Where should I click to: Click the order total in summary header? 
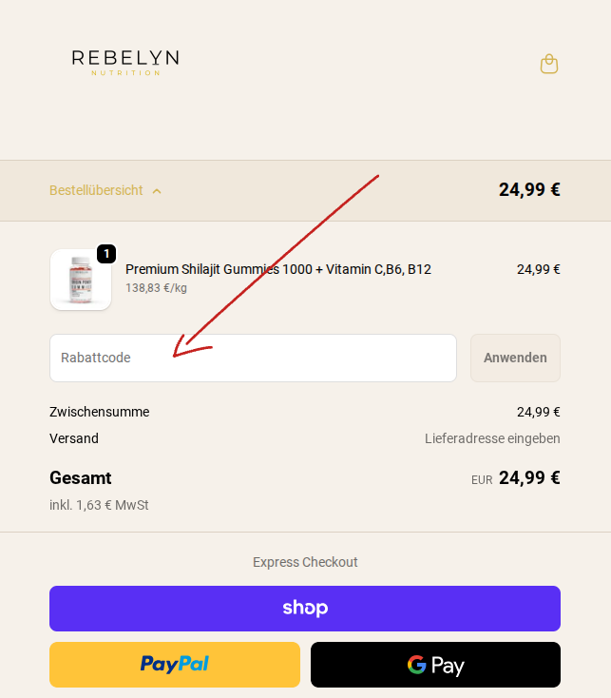[x=529, y=189]
